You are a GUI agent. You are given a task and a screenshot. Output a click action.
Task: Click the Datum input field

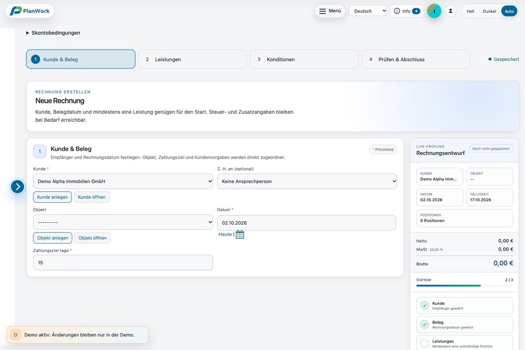pyautogui.click(x=306, y=223)
